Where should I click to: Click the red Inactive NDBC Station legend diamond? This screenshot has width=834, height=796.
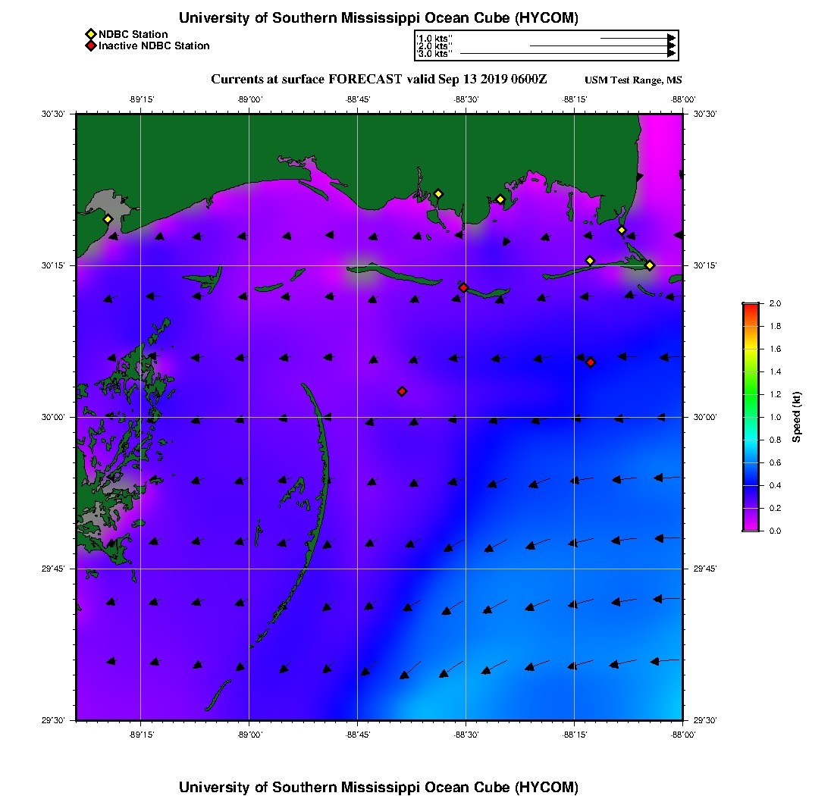pos(91,45)
